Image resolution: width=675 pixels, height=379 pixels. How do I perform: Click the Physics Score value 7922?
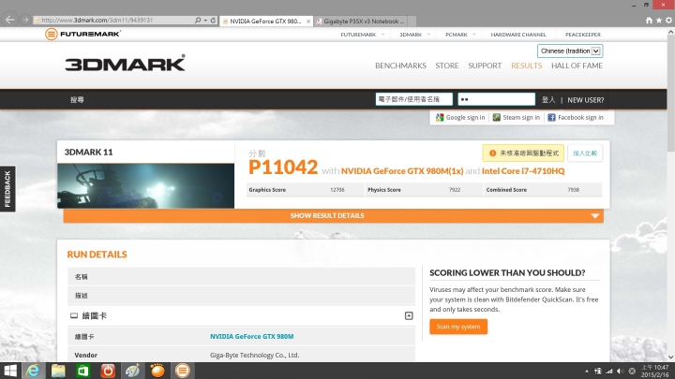click(455, 189)
